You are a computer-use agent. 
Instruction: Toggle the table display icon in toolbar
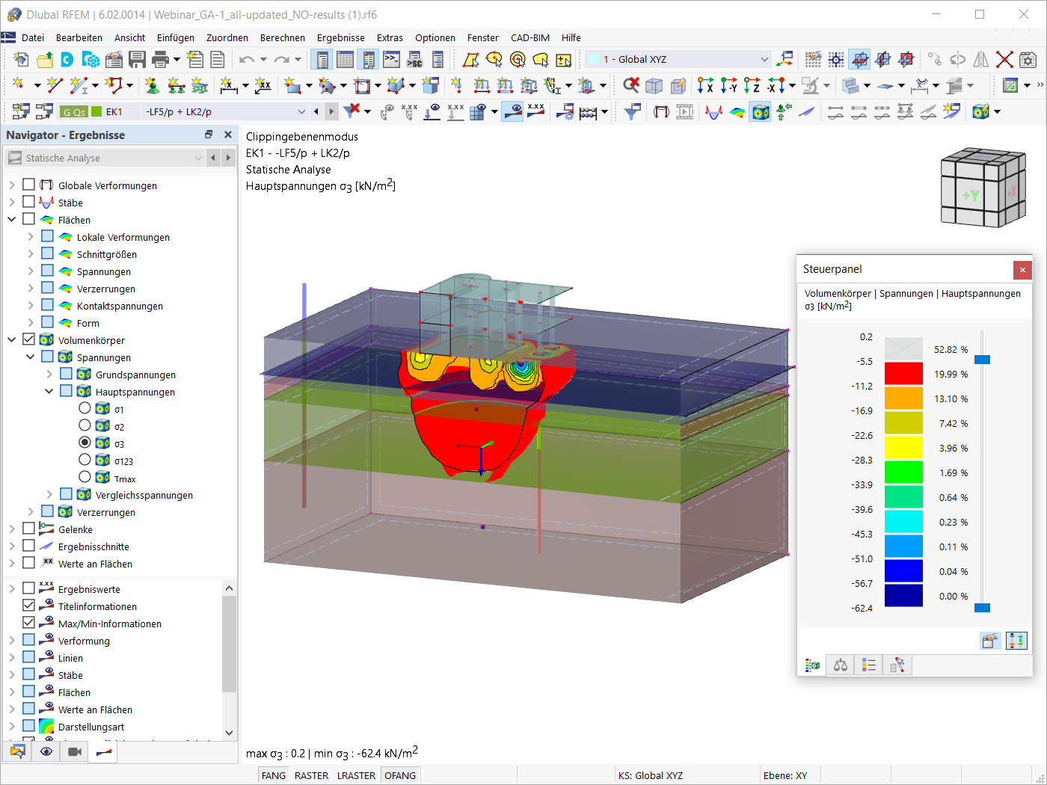coord(346,59)
